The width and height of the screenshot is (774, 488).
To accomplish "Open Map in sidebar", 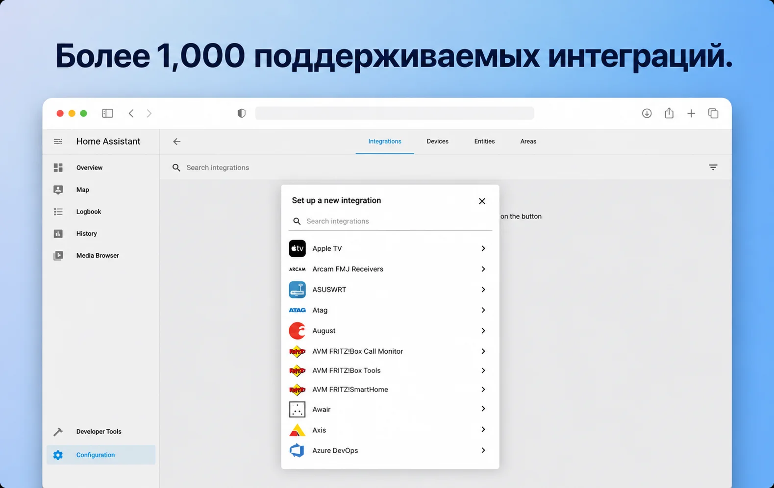I will (100, 190).
